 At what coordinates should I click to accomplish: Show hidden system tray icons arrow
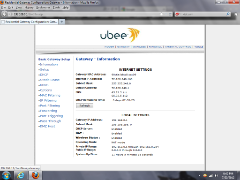point(199,176)
